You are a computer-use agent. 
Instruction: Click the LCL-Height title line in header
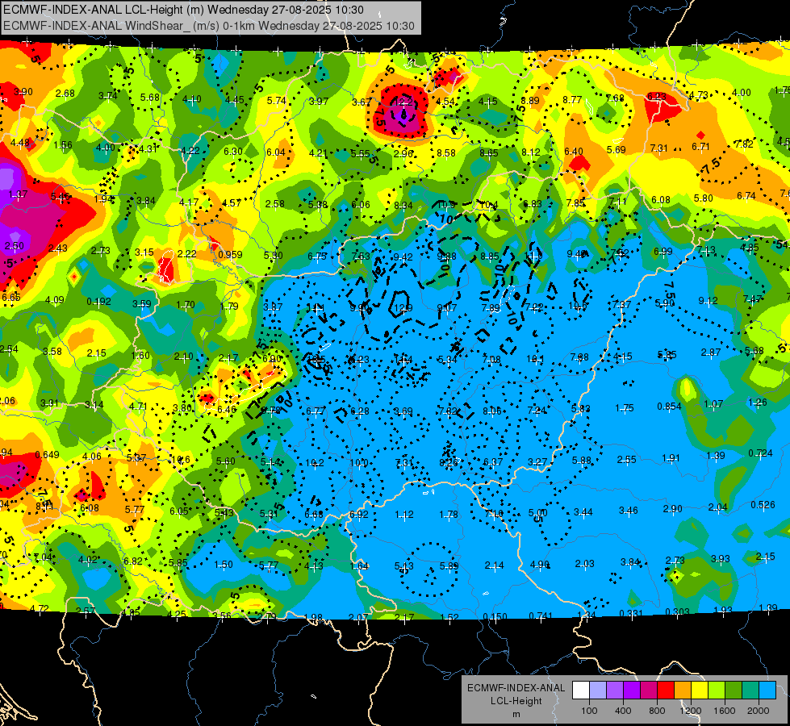(183, 10)
